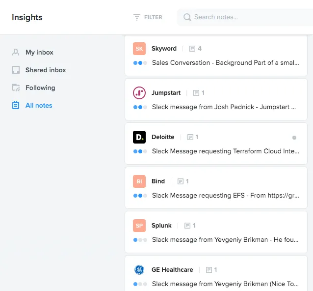Click the Splunk SP avatar
313x291 pixels.
click(x=139, y=226)
